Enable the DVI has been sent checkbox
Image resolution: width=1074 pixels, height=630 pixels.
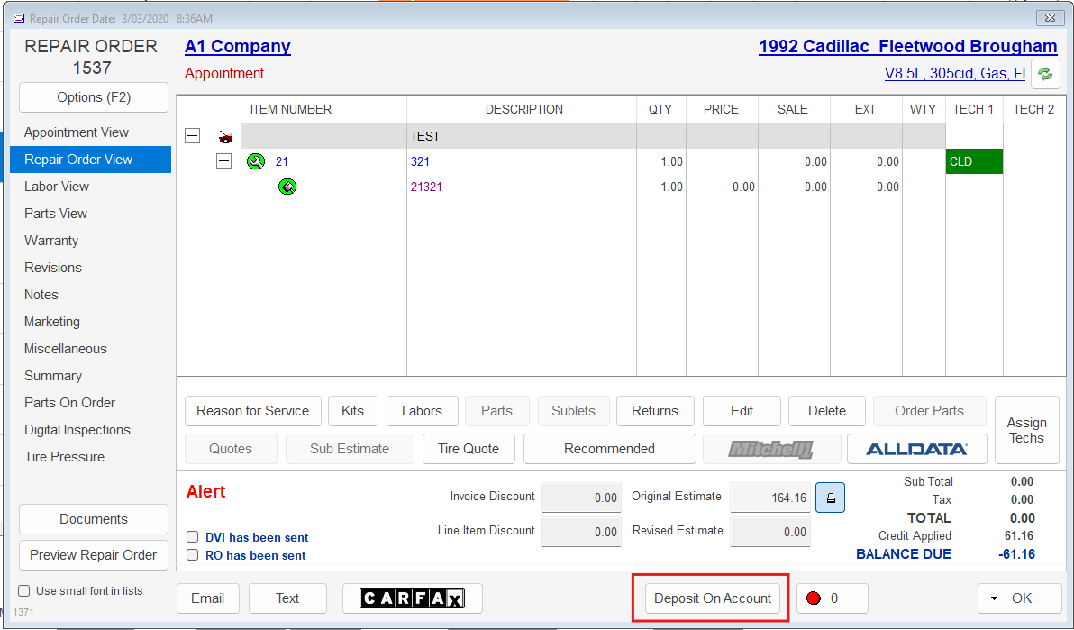(x=192, y=537)
